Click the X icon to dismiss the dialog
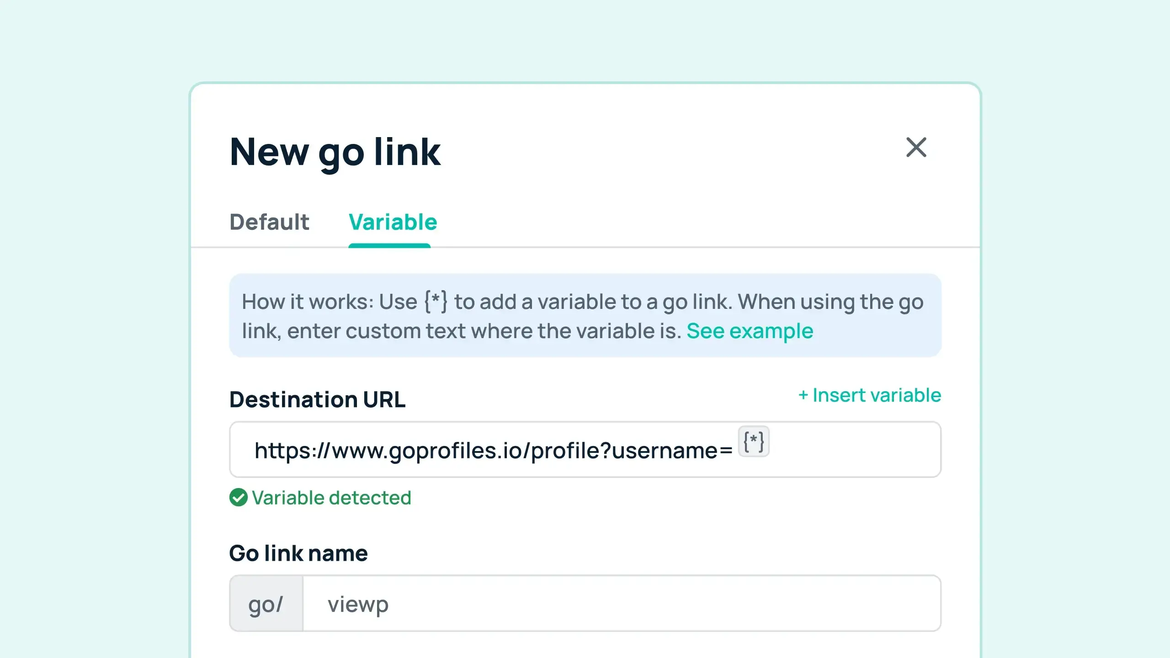The image size is (1170, 658). tap(915, 147)
